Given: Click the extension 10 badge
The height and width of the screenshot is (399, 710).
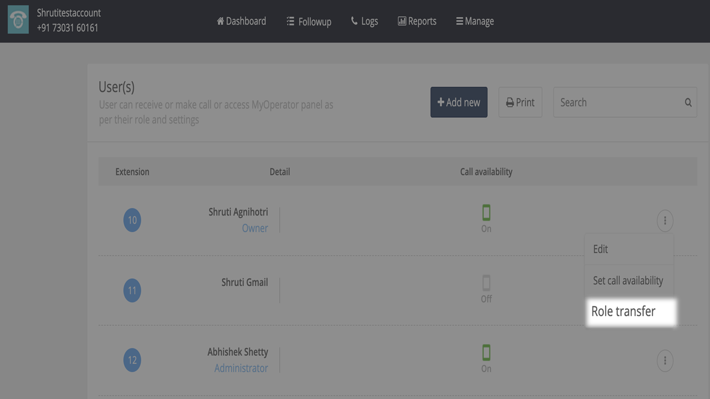Looking at the screenshot, I should point(132,220).
